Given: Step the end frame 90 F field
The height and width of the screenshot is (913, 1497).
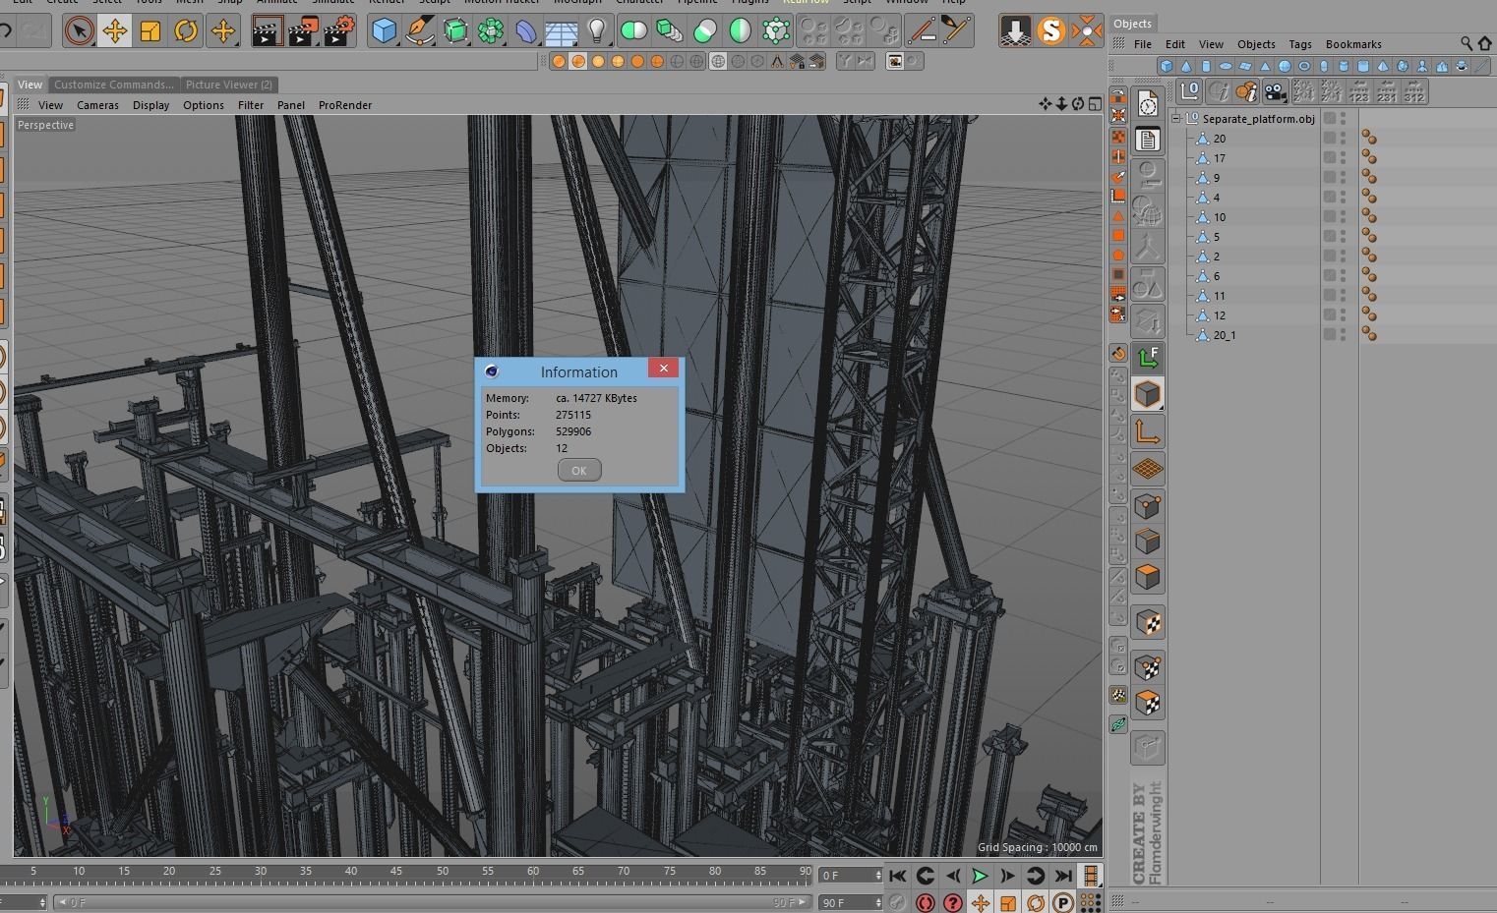Looking at the screenshot, I should [x=851, y=902].
